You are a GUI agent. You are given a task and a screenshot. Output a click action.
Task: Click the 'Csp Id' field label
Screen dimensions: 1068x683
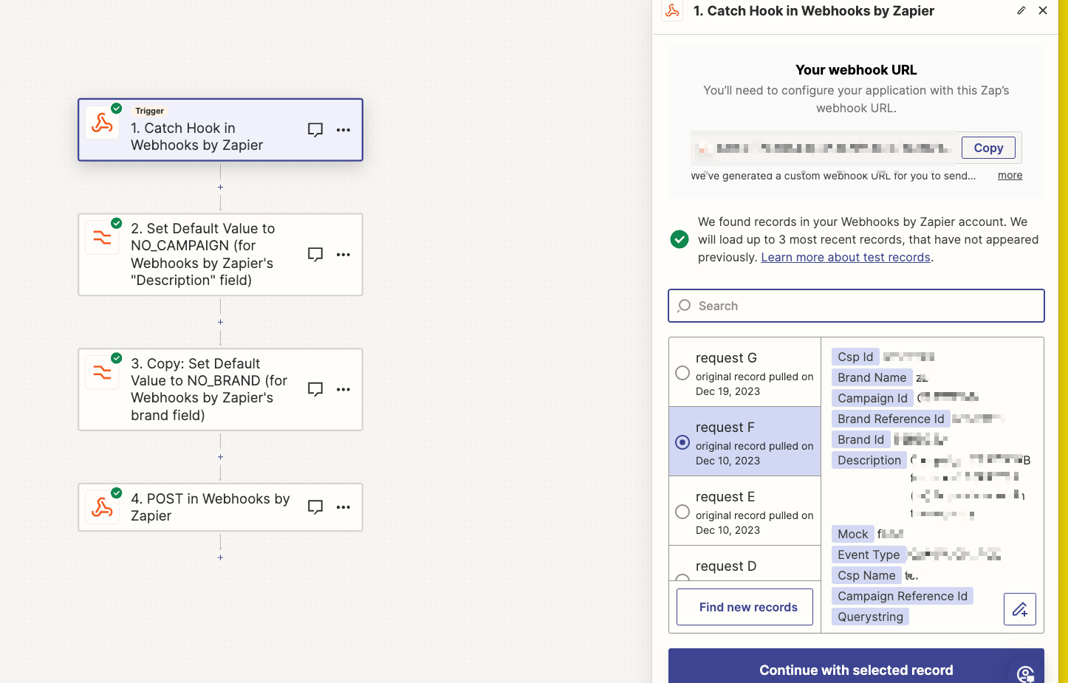coord(855,357)
